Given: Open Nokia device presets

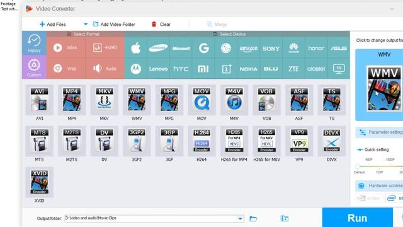Looking at the screenshot, I should 249,69.
